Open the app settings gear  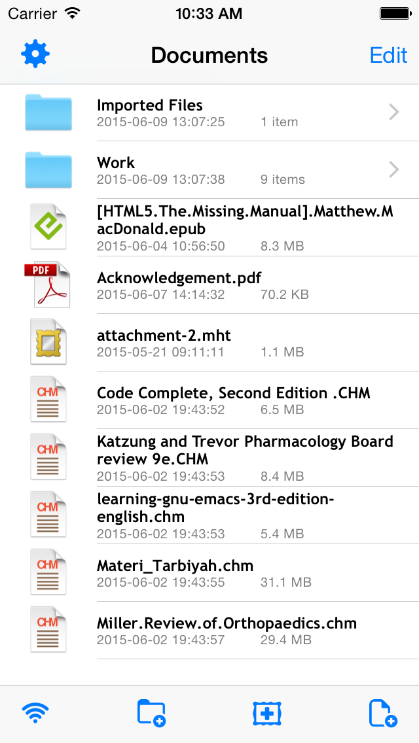[x=35, y=55]
